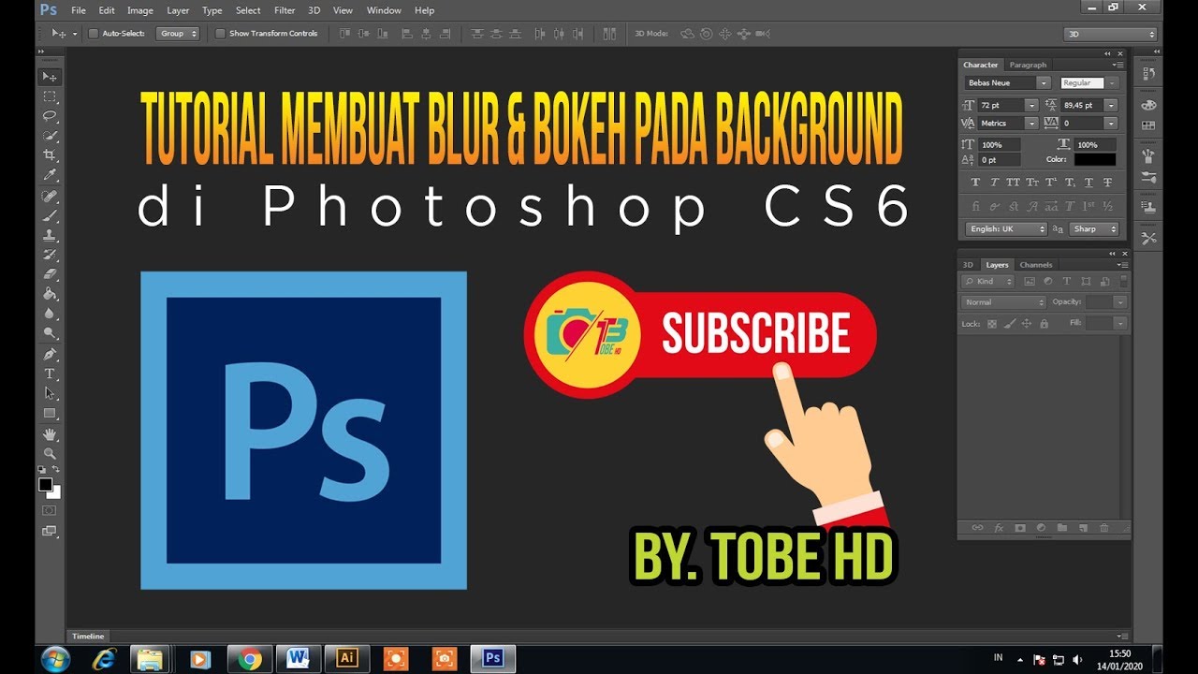The image size is (1198, 674).
Task: Open Microsoft Word from the taskbar
Action: point(299,659)
